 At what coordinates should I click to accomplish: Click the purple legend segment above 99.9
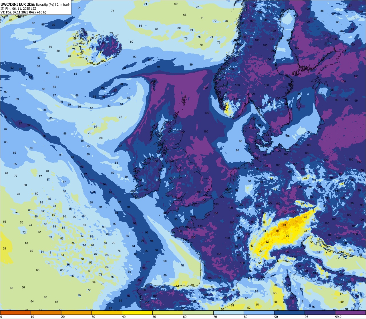tap(350, 313)
